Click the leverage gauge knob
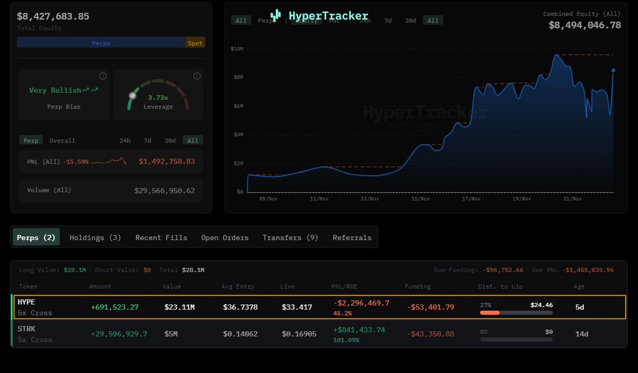 point(132,96)
